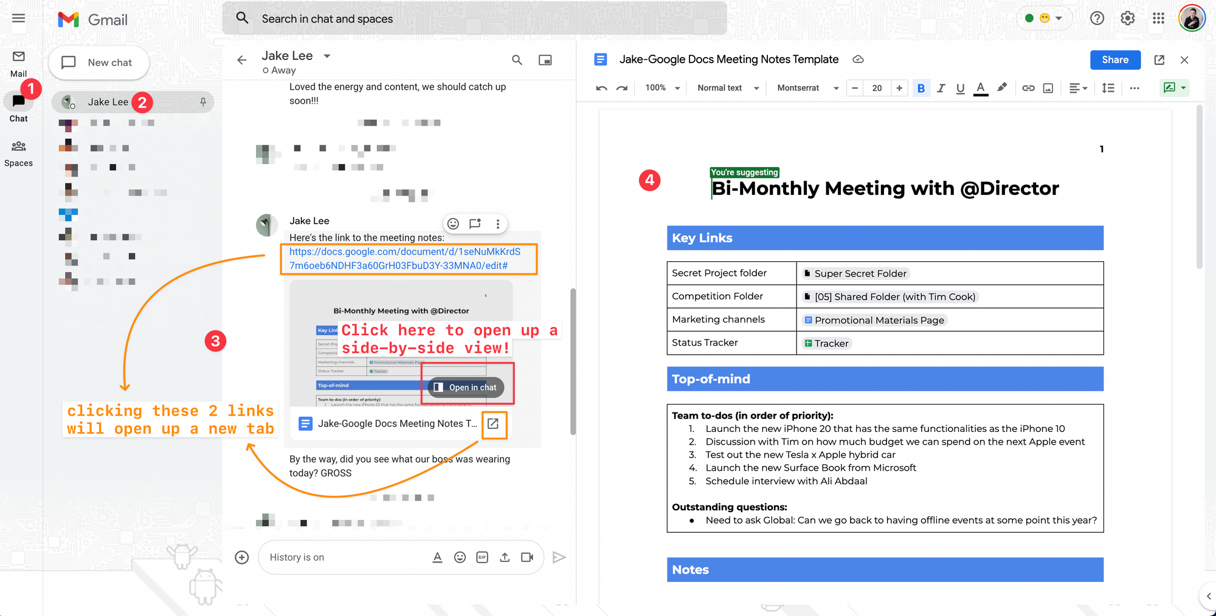
Task: Toggle text formatting options in composer
Action: coord(437,557)
